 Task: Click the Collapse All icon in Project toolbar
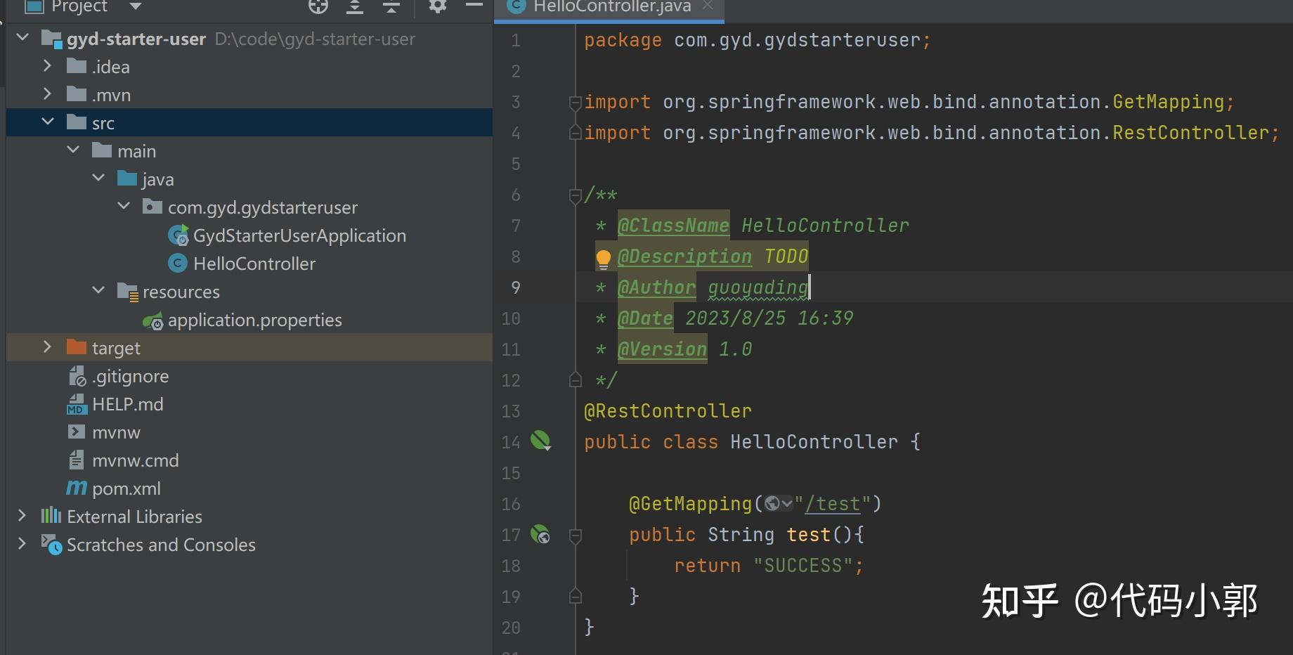click(x=391, y=6)
